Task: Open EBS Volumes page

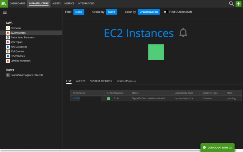Action: (18, 56)
